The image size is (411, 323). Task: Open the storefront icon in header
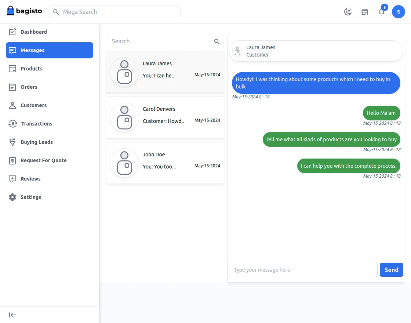365,12
